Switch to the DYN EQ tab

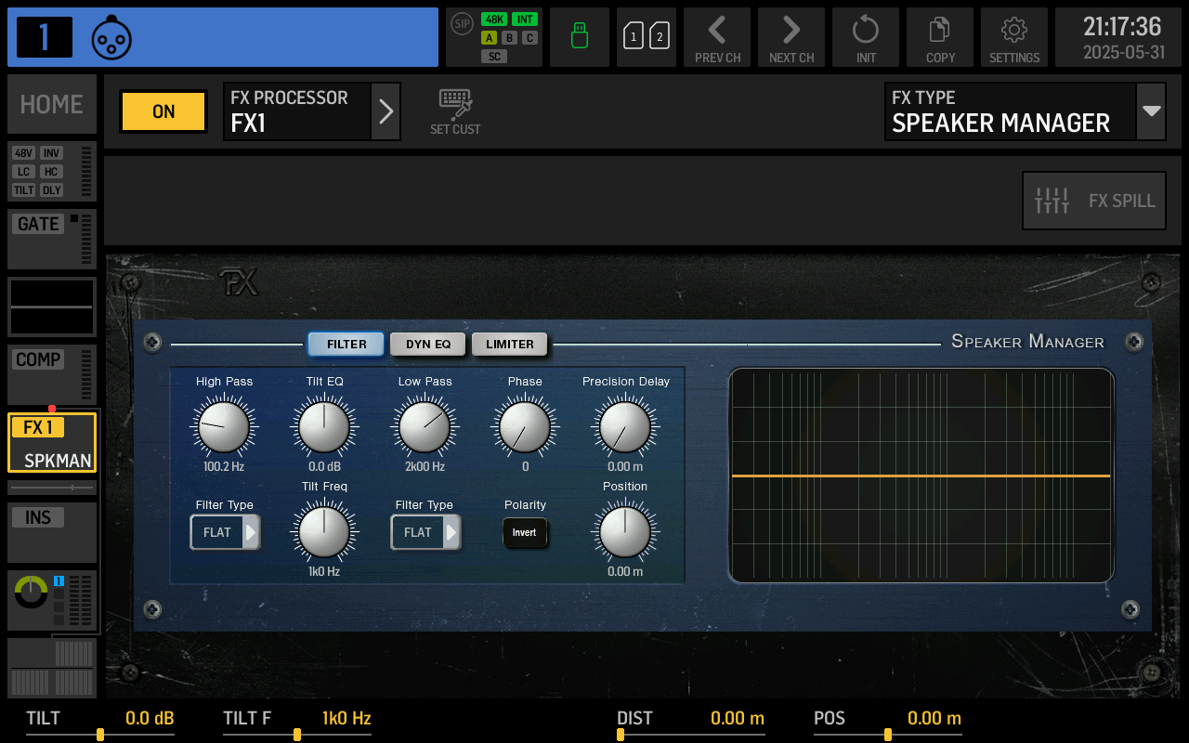(428, 345)
